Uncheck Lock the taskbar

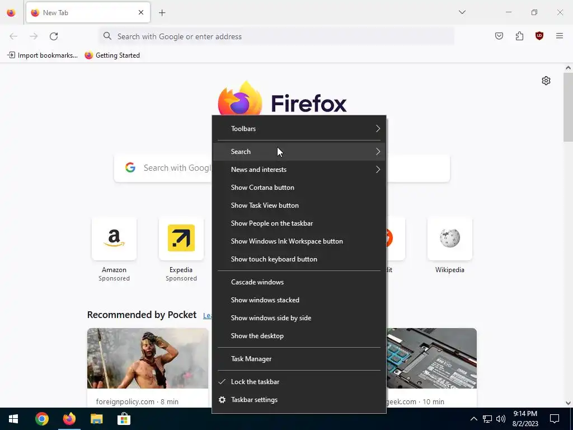[299, 382]
